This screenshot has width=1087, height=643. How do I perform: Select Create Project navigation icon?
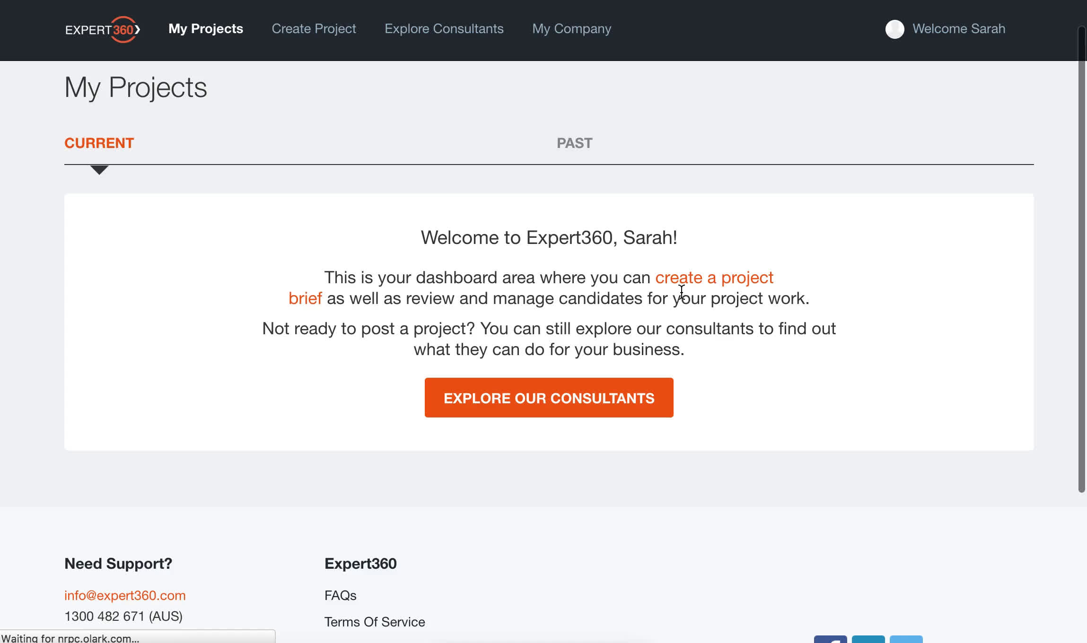(314, 28)
